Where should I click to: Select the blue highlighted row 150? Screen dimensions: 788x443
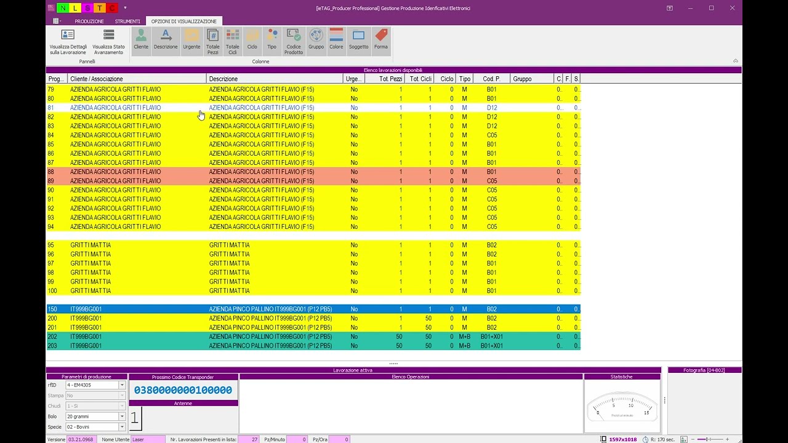pyautogui.click(x=313, y=309)
